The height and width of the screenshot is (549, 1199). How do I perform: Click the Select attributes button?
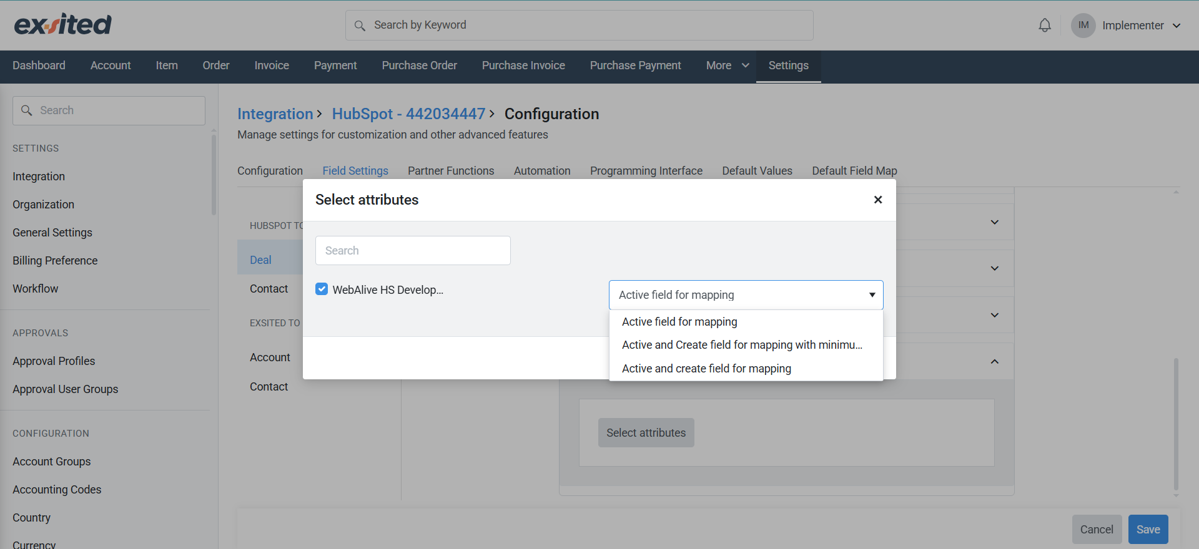click(646, 433)
